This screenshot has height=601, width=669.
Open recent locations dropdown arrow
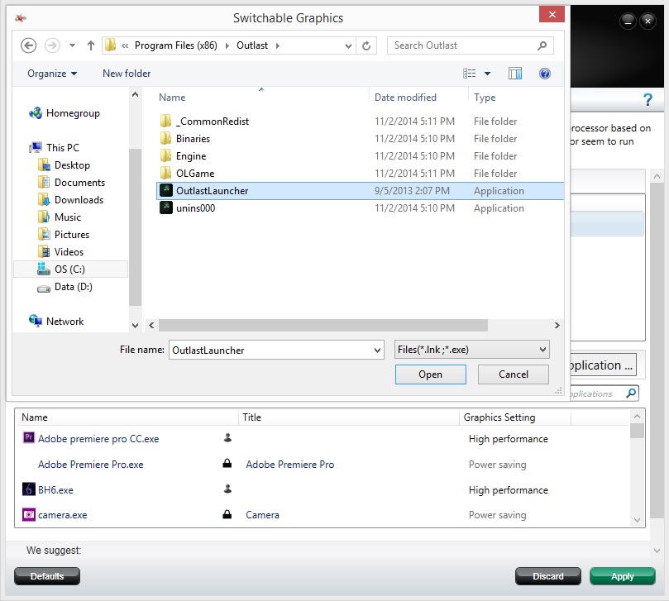[72, 45]
